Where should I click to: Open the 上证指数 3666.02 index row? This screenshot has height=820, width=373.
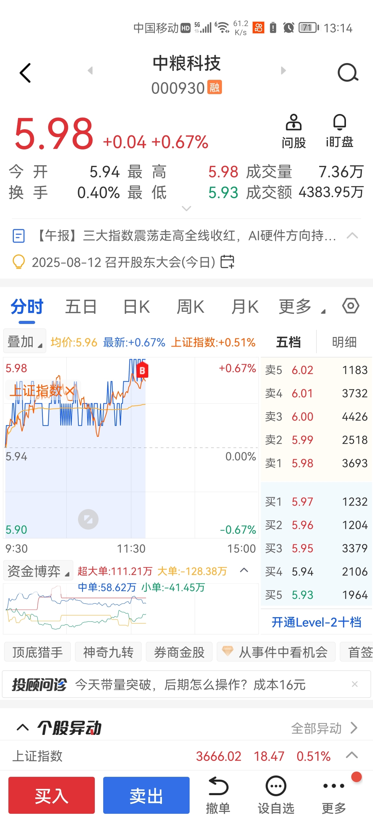(x=186, y=756)
